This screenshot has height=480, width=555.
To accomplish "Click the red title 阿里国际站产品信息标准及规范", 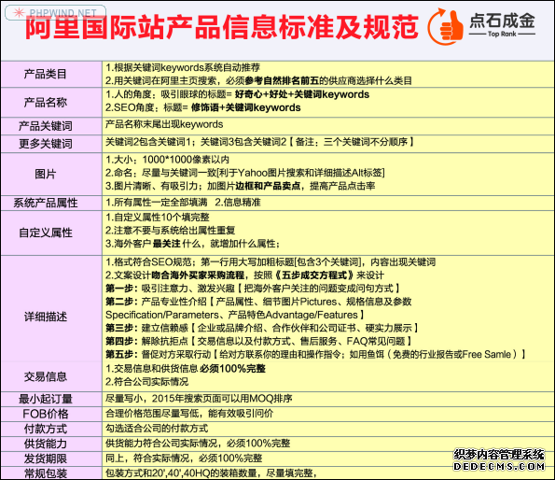I will click(222, 27).
